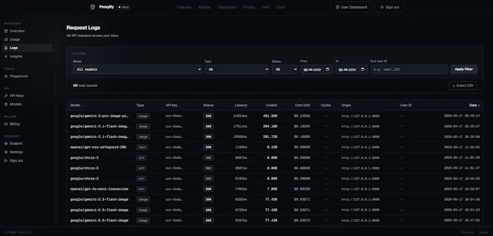Open FAQ in top navigation
This screenshot has height=236, width=493.
tap(266, 7)
